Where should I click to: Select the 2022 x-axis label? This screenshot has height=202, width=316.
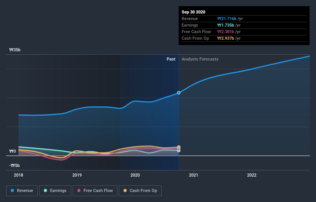pyautogui.click(x=252, y=175)
